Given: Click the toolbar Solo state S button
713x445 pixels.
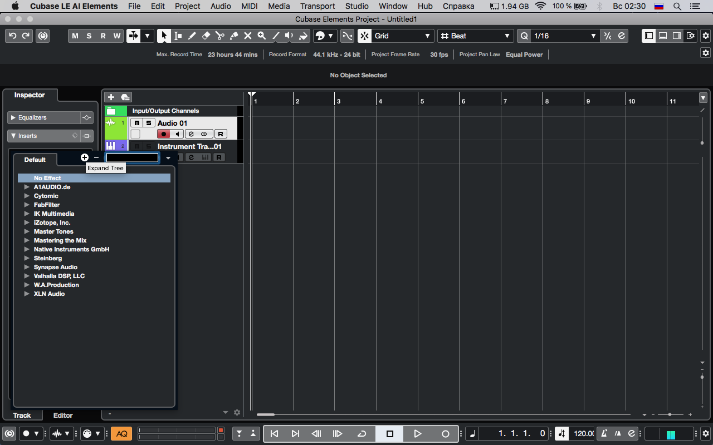Looking at the screenshot, I should (89, 36).
